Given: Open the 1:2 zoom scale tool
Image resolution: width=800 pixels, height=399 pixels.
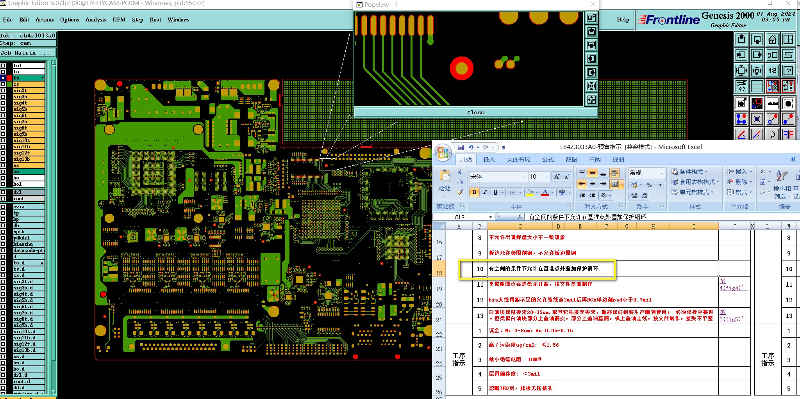Looking at the screenshot, I should click(x=772, y=71).
